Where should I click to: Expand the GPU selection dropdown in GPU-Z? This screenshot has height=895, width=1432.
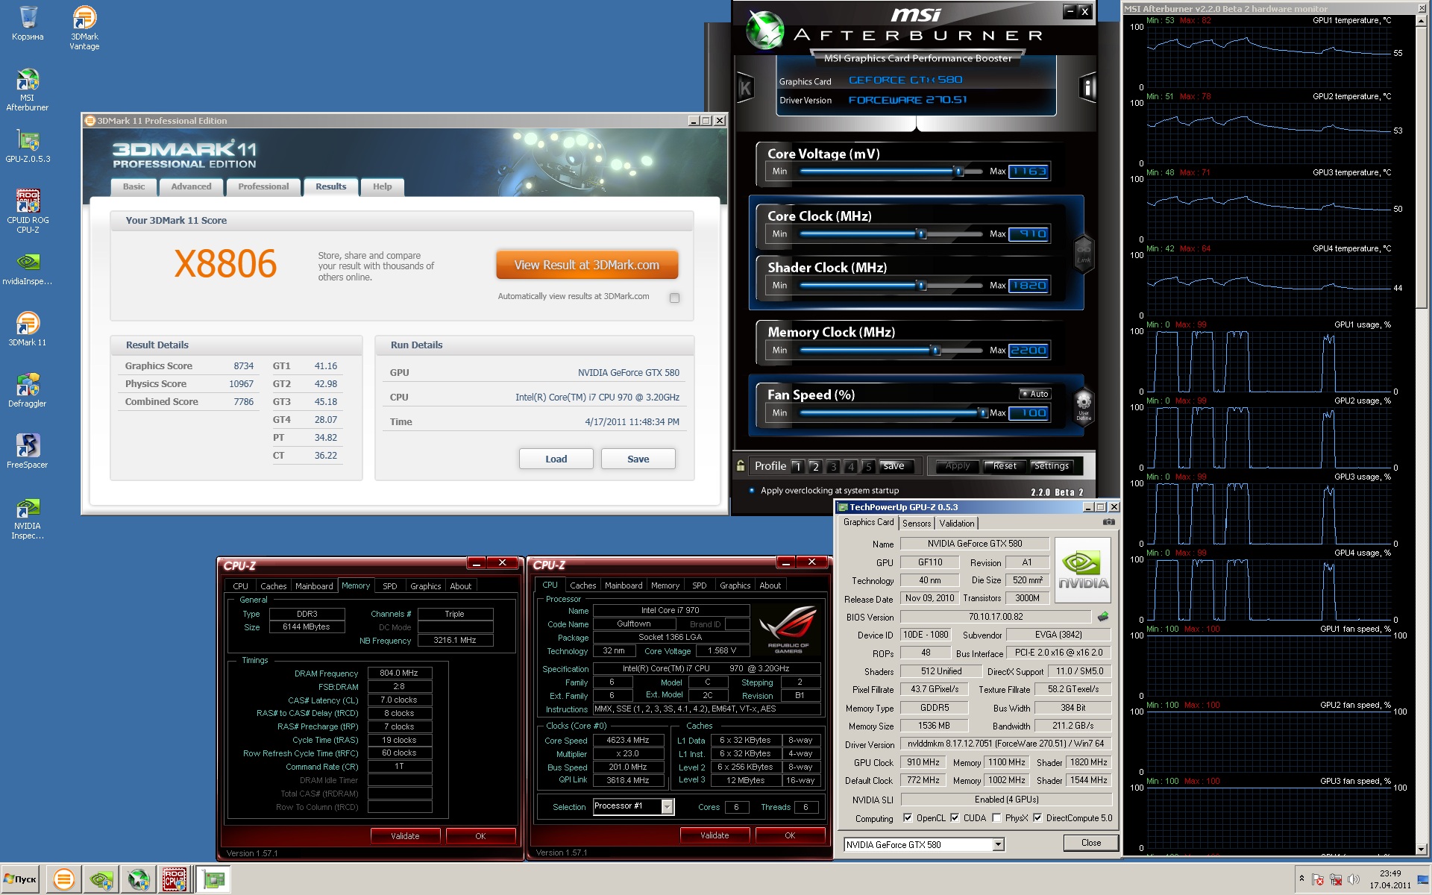998,844
